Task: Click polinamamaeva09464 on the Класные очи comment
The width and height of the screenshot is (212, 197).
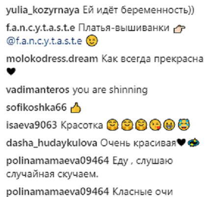Action: 57,192
